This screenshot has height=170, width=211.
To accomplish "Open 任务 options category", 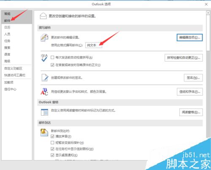I will point(17,41).
